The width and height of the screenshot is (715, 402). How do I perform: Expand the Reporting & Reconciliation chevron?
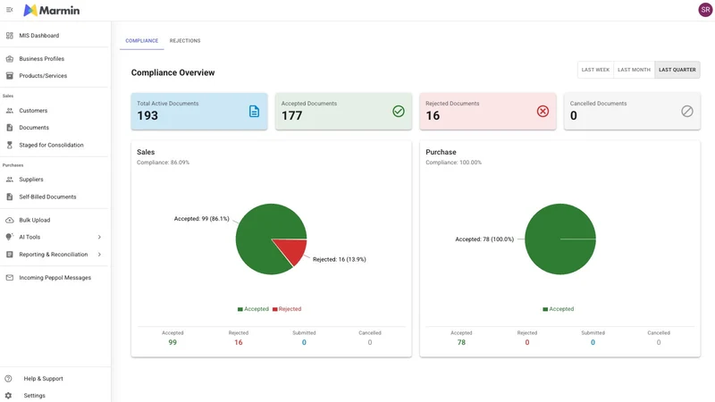(x=99, y=255)
